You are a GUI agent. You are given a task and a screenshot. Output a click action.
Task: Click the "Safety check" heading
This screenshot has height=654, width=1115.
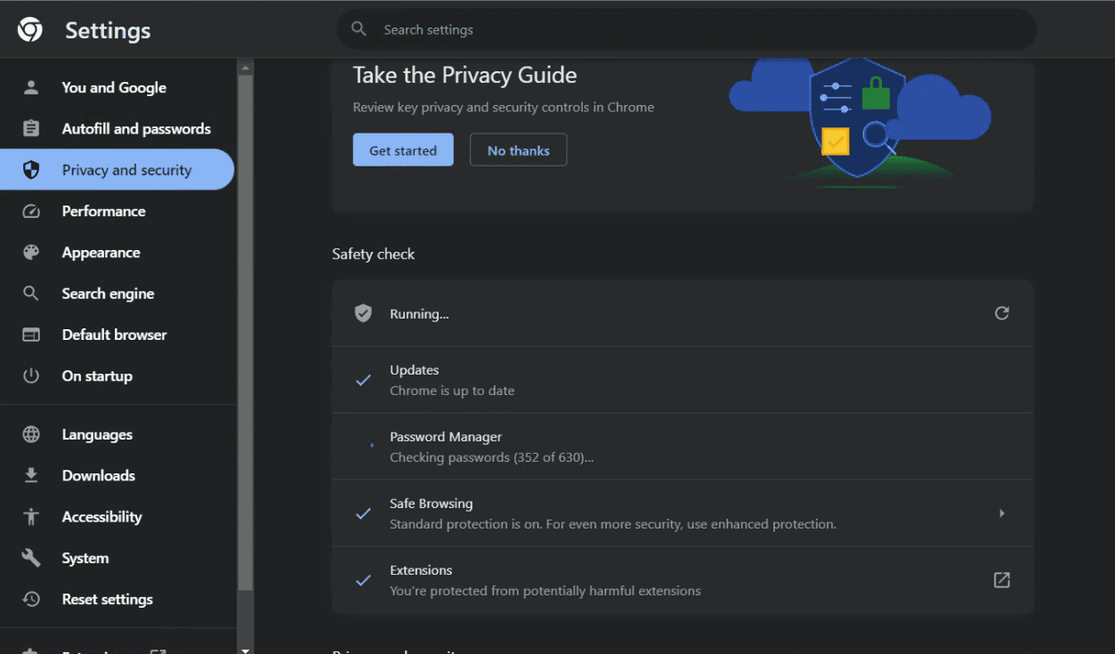point(374,254)
